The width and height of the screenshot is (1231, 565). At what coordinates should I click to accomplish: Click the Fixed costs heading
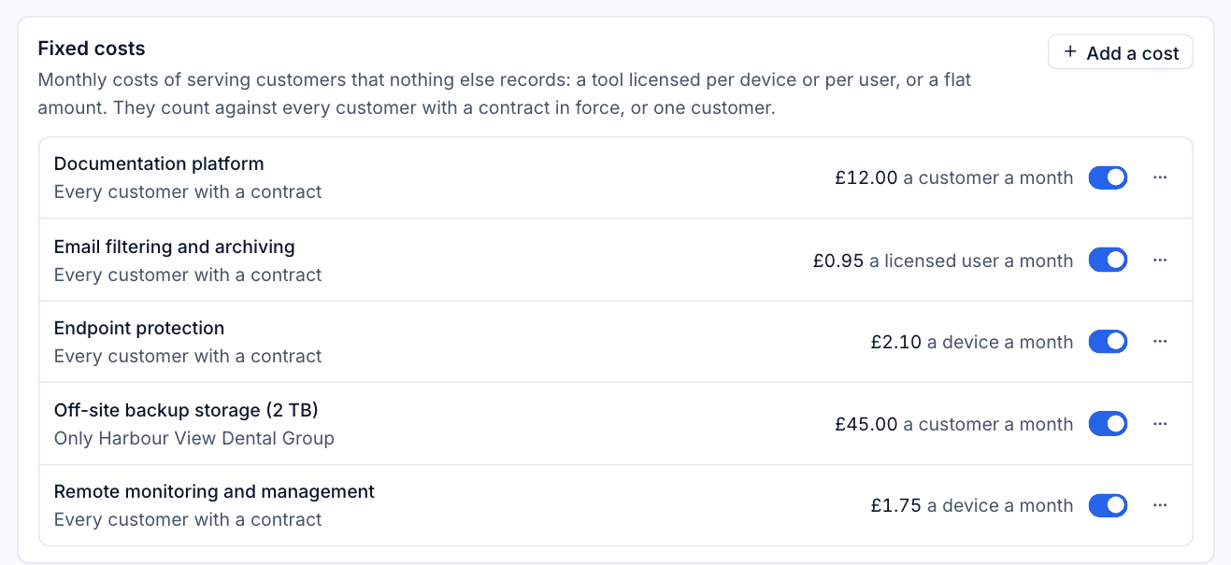pos(92,49)
